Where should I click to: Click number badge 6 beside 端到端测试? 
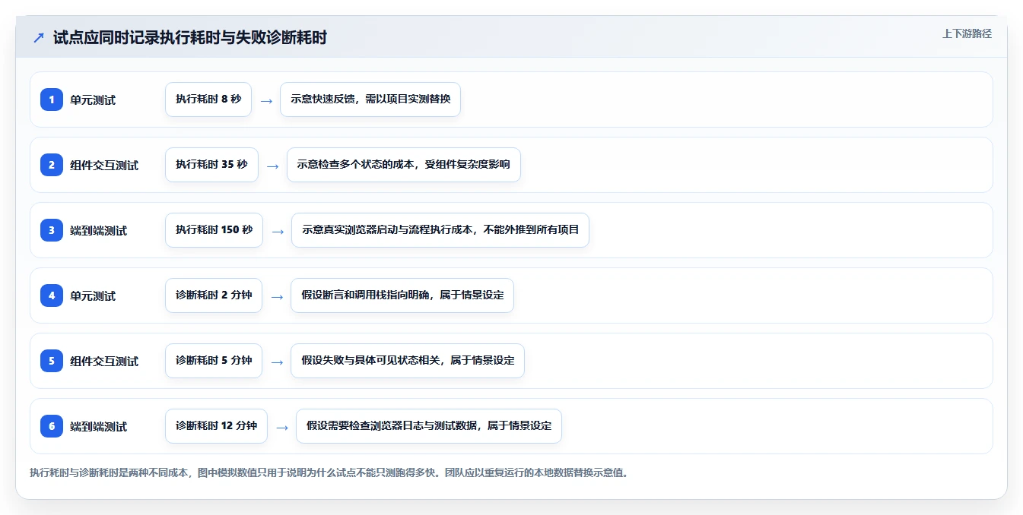52,426
